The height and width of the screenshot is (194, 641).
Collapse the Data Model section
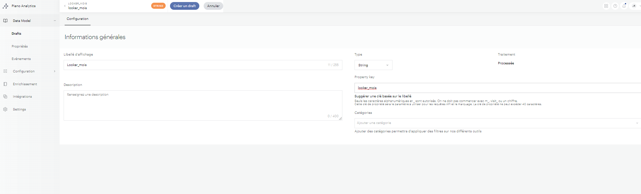[x=55, y=21]
